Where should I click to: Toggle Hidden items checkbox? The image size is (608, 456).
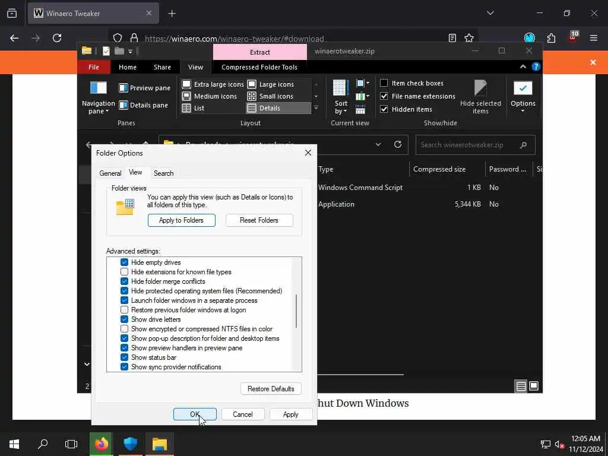384,109
